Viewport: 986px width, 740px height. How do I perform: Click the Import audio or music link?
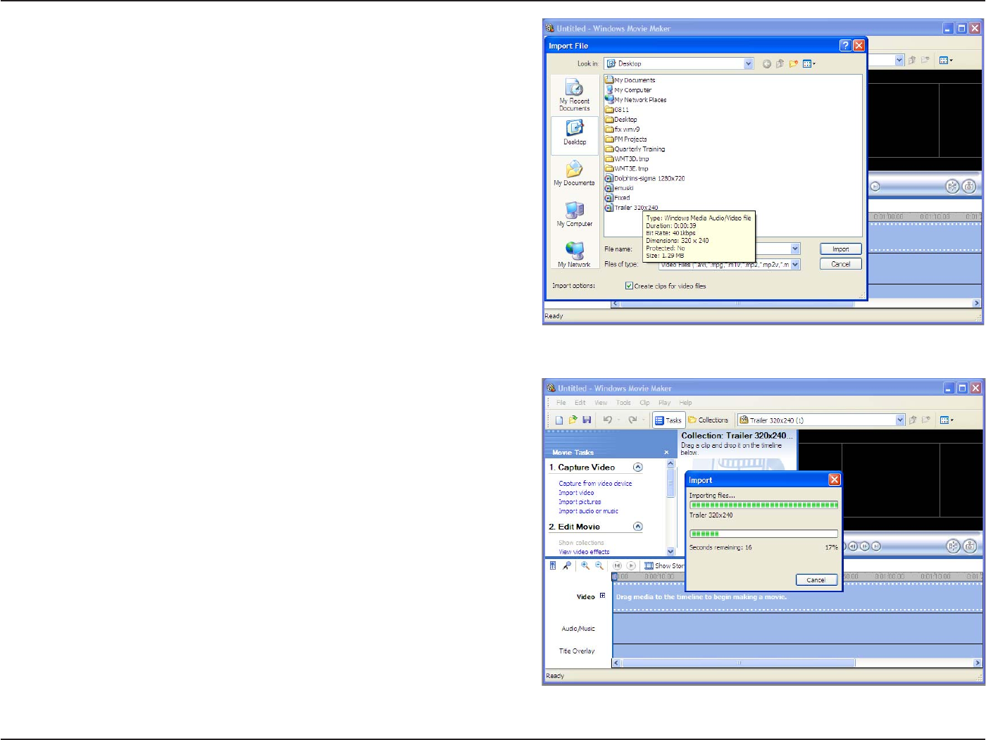coord(588,511)
